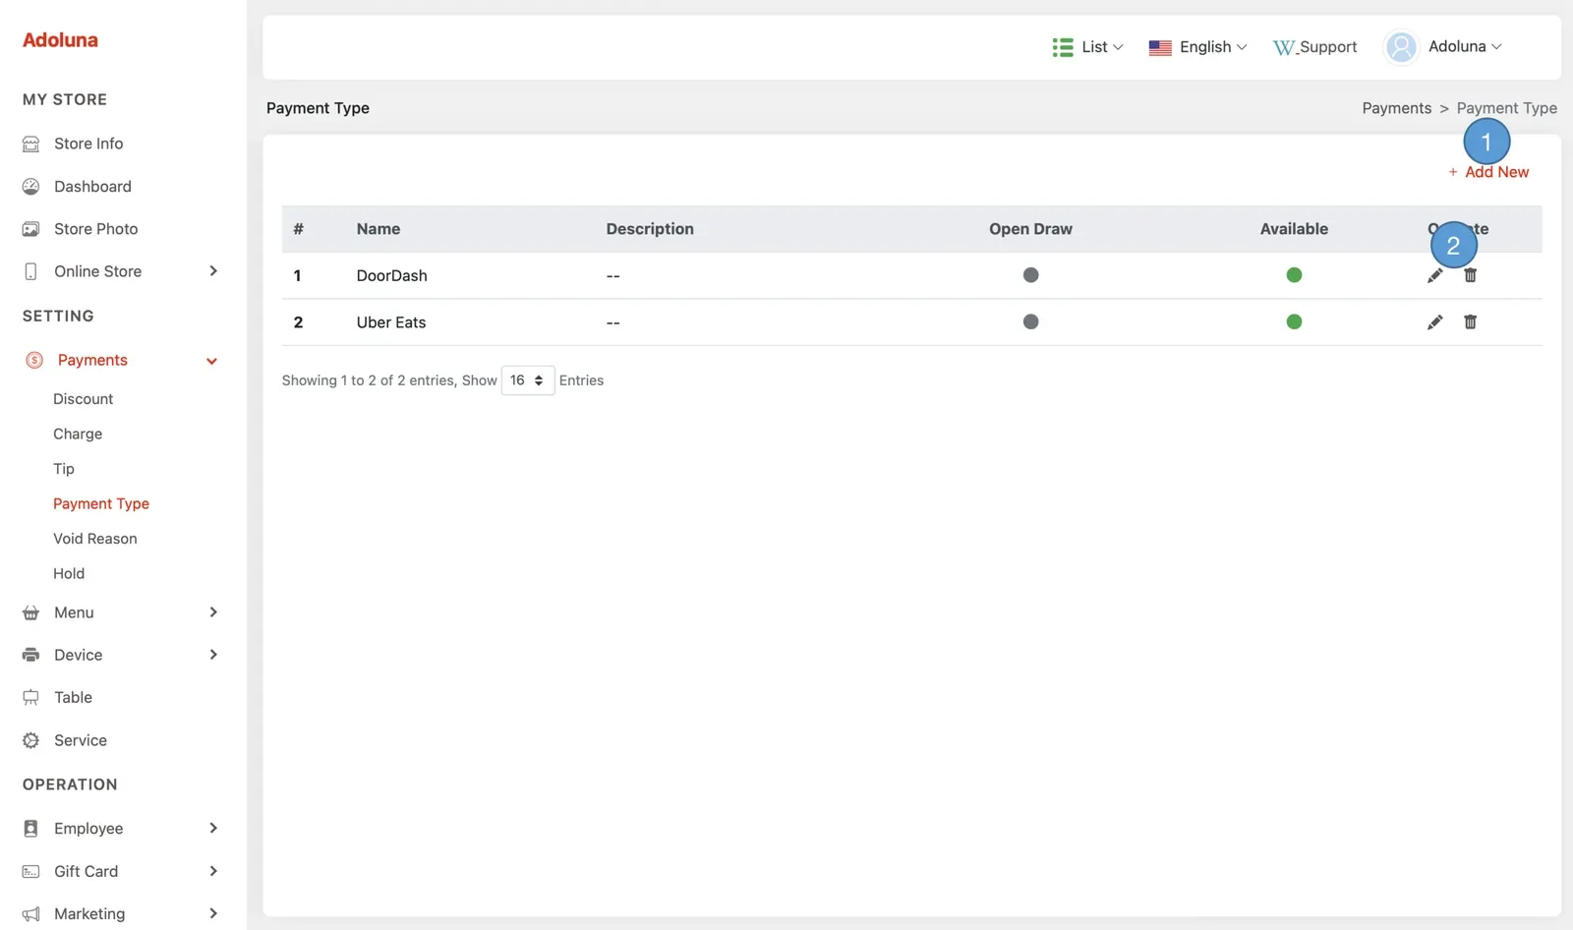This screenshot has height=930, width=1573.
Task: Click the Store Photo image icon
Action: (x=31, y=229)
